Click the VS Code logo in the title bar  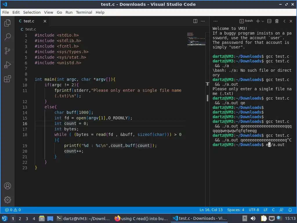(5, 4)
